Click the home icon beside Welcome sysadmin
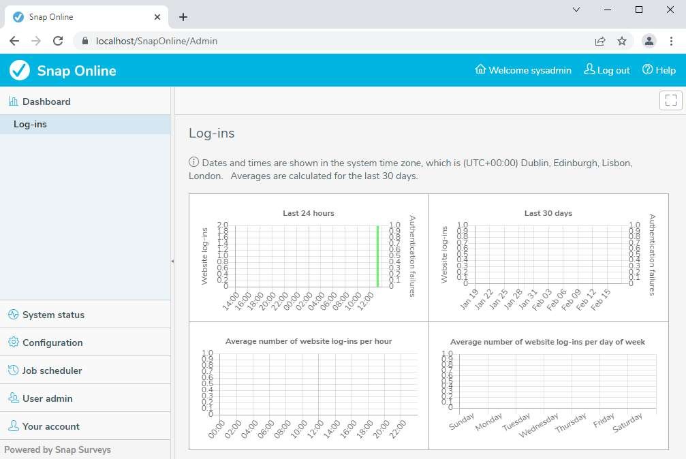 [480, 69]
